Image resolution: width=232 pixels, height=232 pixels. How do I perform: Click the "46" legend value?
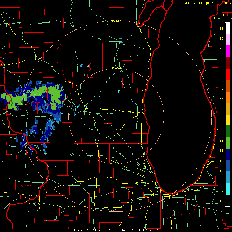pos(221,79)
